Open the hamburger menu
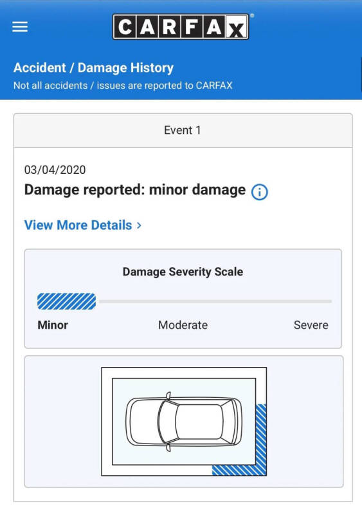The width and height of the screenshot is (362, 515). (x=20, y=26)
